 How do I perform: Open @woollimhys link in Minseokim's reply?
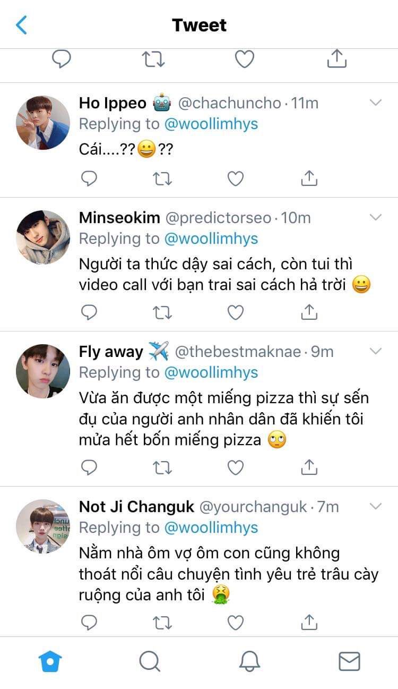click(211, 239)
